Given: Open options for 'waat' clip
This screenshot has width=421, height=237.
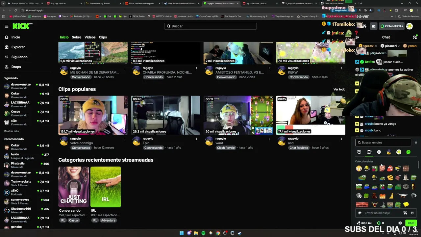Looking at the screenshot, I should click(x=269, y=139).
